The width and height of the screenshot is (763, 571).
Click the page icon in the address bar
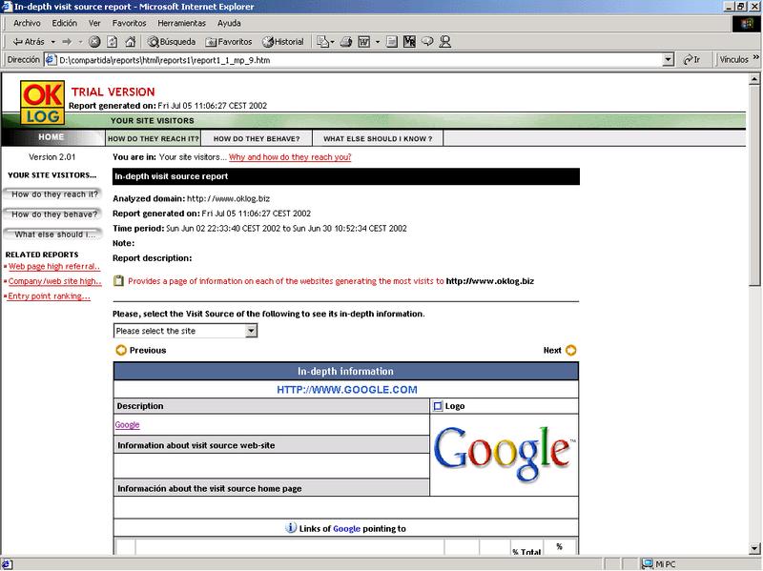[x=51, y=60]
